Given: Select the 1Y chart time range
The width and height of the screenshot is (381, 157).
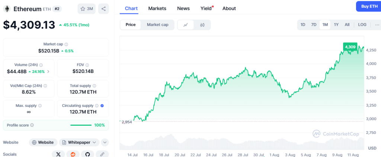Looking at the screenshot, I should [x=336, y=25].
